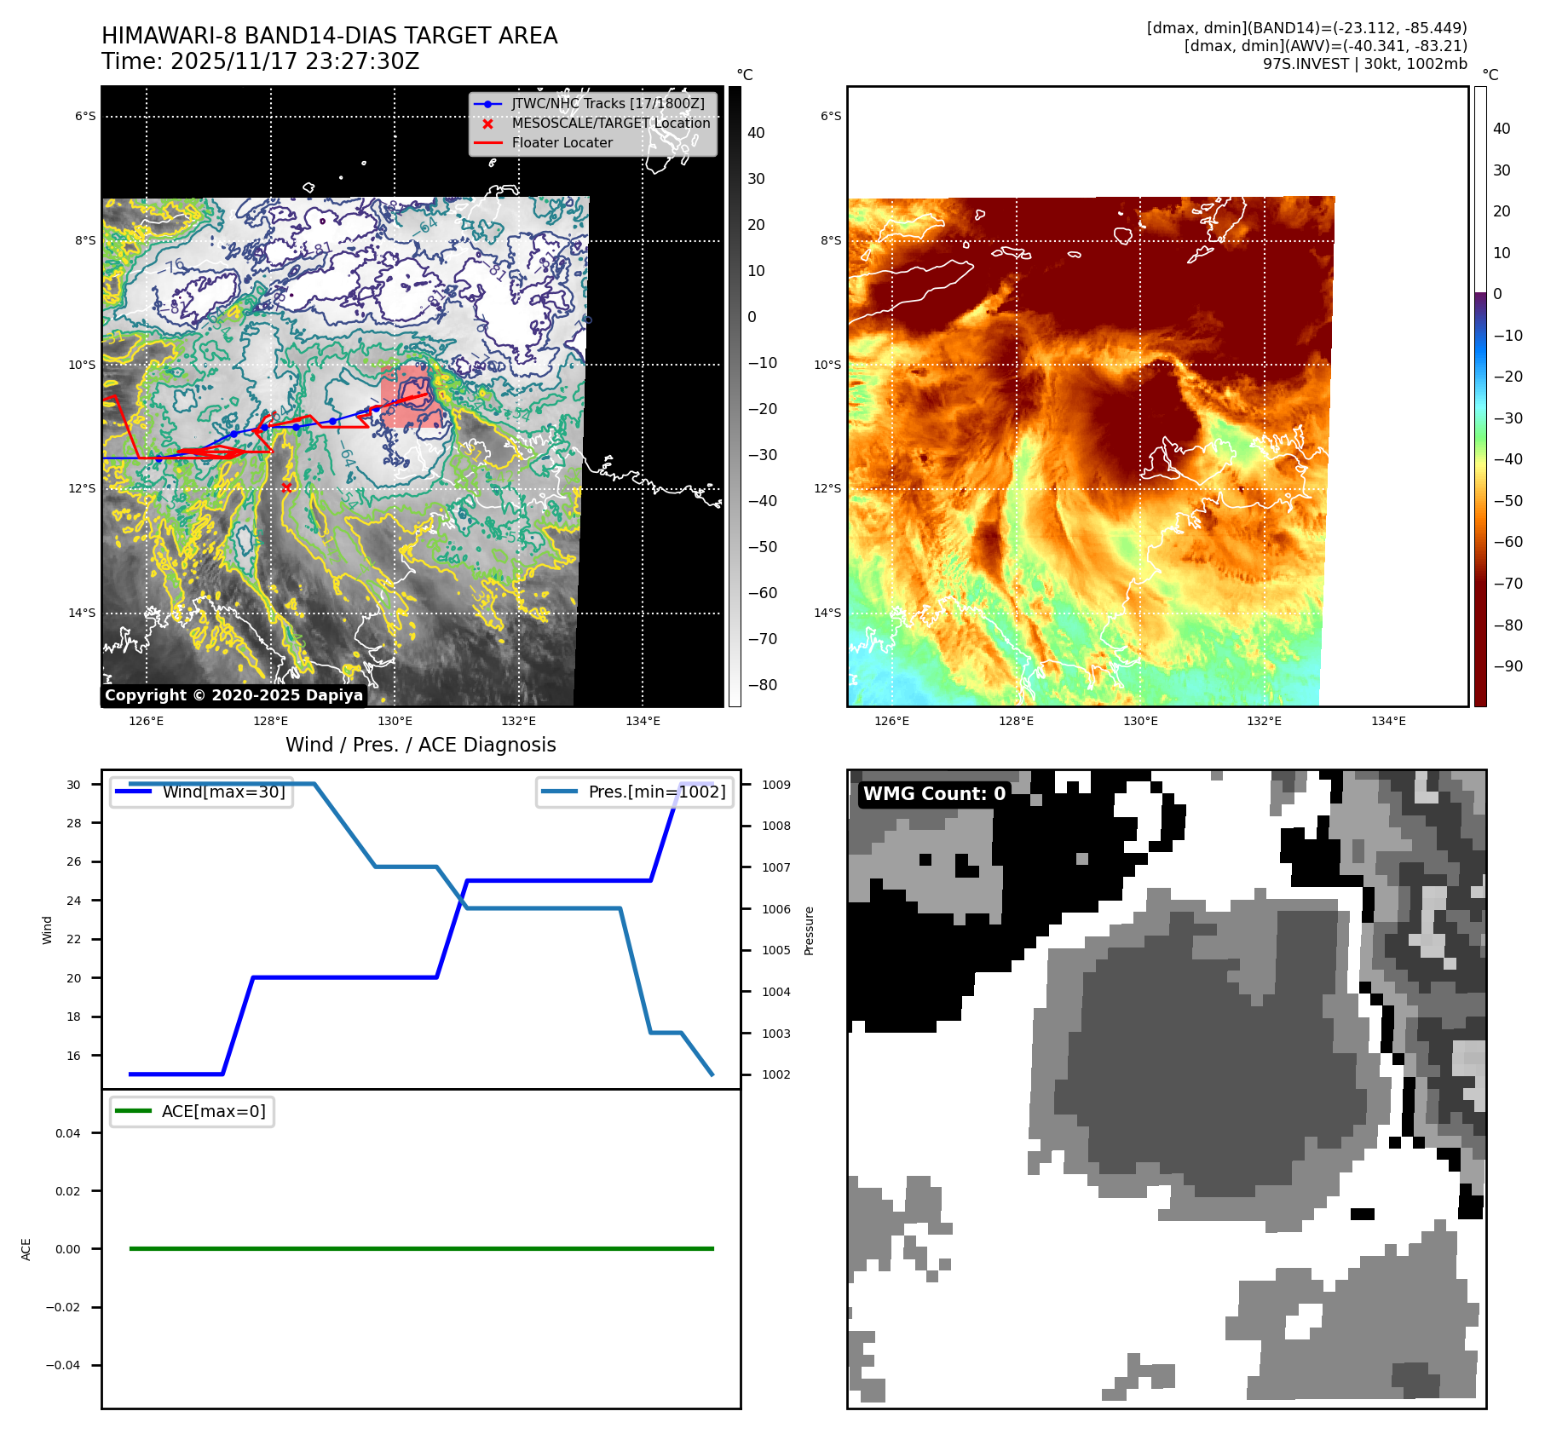Click the Time 2025/11/17 23:27:30Z text
Viewport: 1545px width, 1440px height.
click(x=260, y=61)
